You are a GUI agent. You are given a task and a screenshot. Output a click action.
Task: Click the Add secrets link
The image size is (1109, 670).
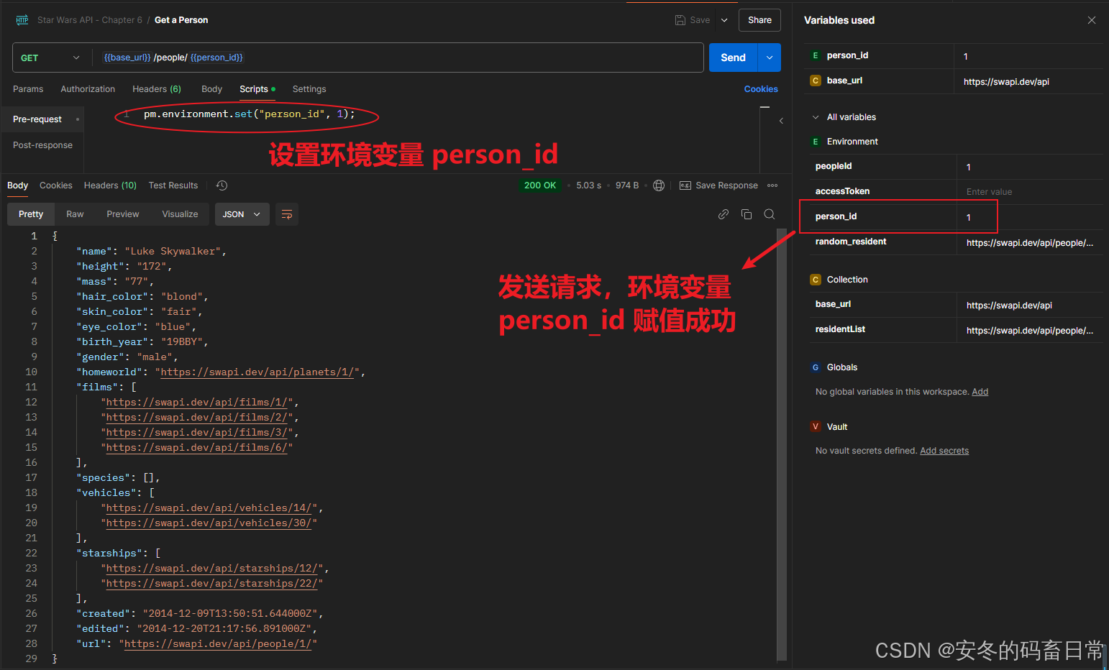(944, 451)
